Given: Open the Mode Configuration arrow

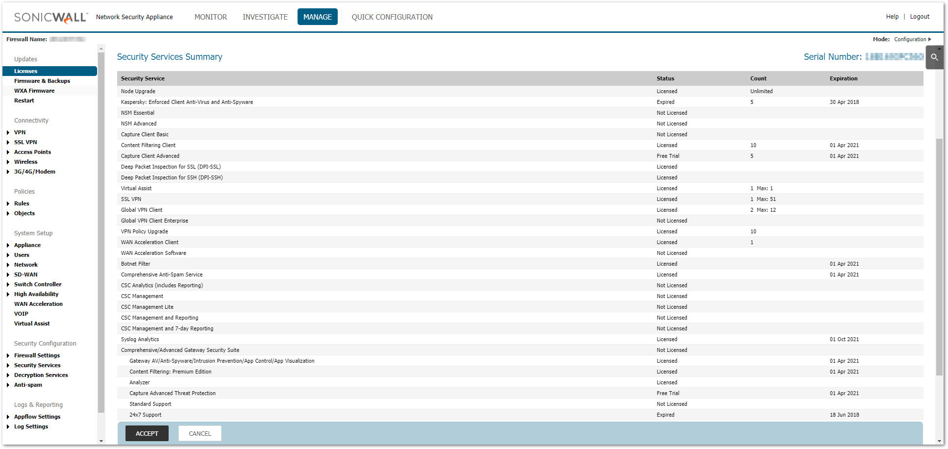Looking at the screenshot, I should tap(929, 39).
